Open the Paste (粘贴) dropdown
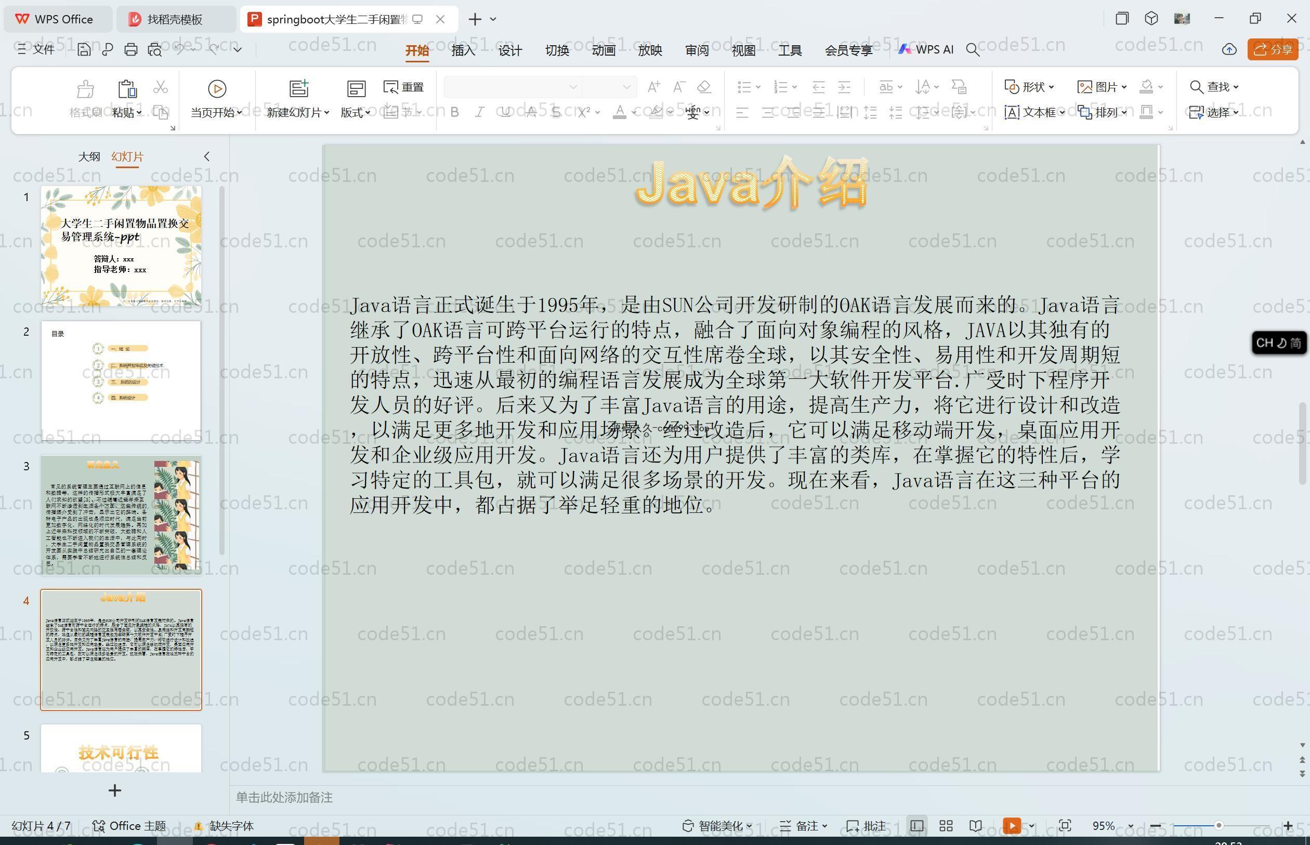This screenshot has width=1310, height=845. pyautogui.click(x=127, y=112)
